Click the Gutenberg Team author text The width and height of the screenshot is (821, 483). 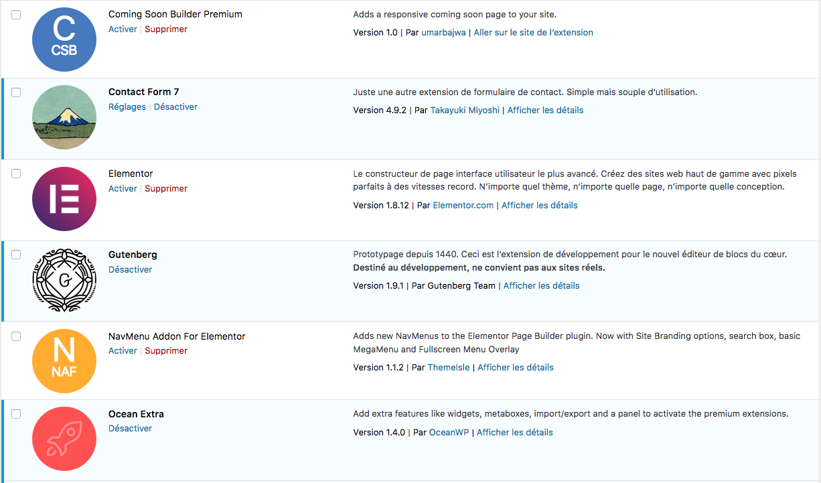(461, 285)
